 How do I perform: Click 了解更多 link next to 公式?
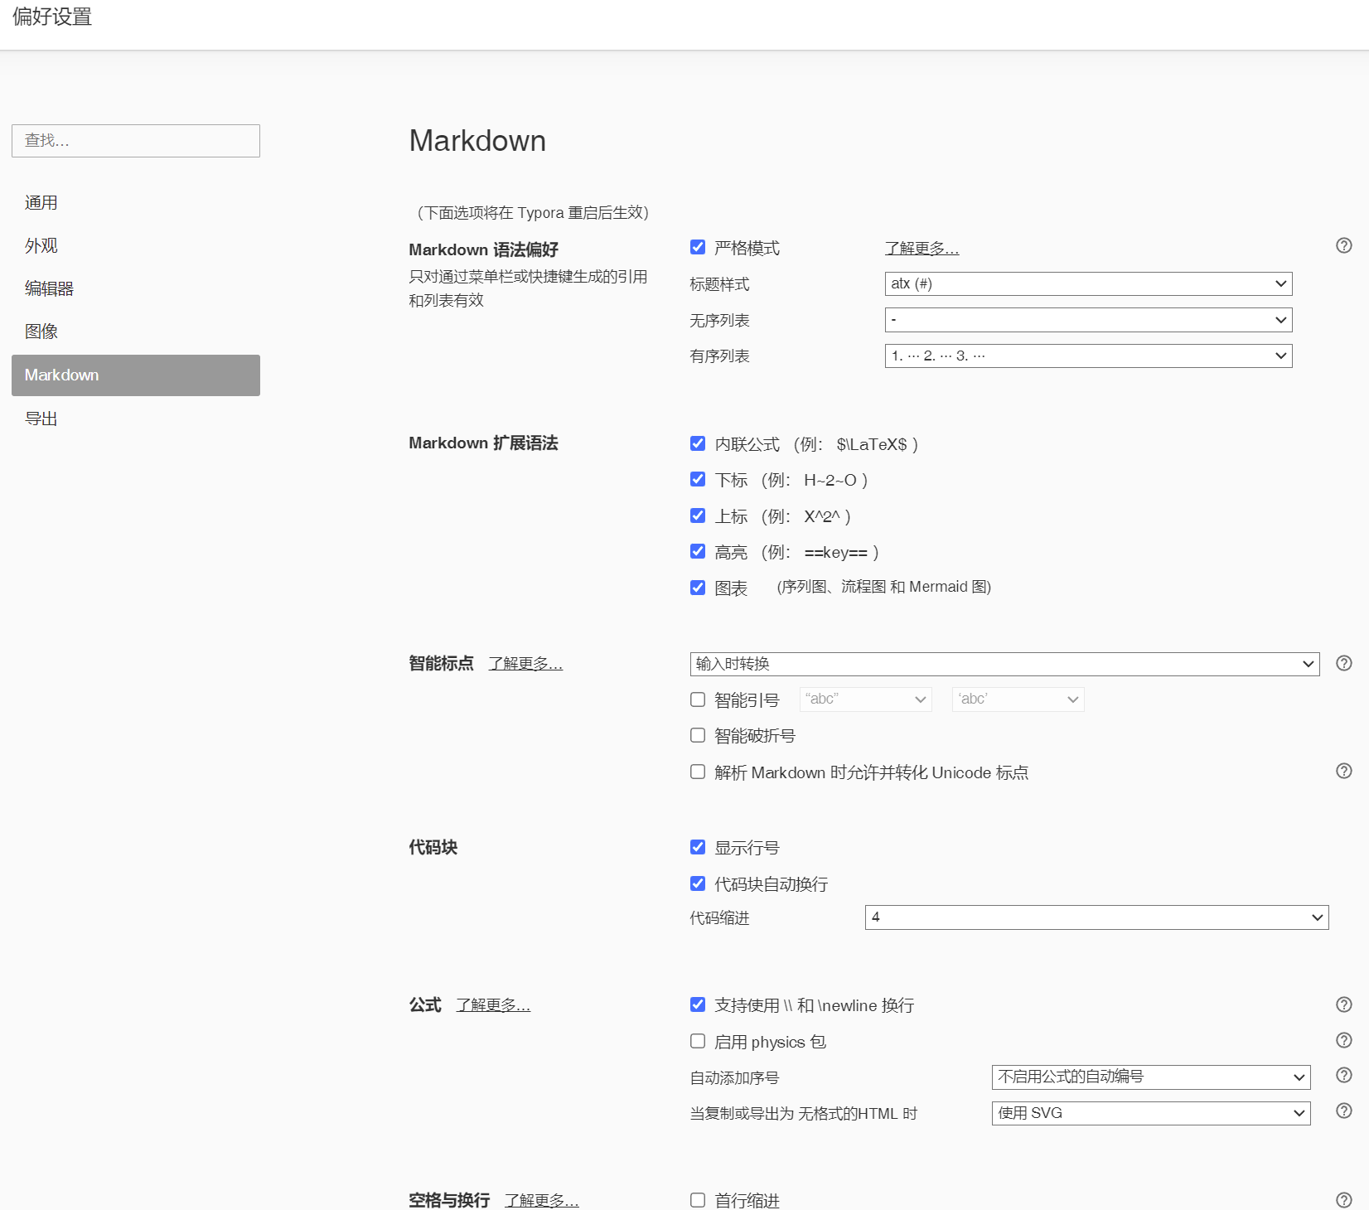click(x=492, y=1004)
